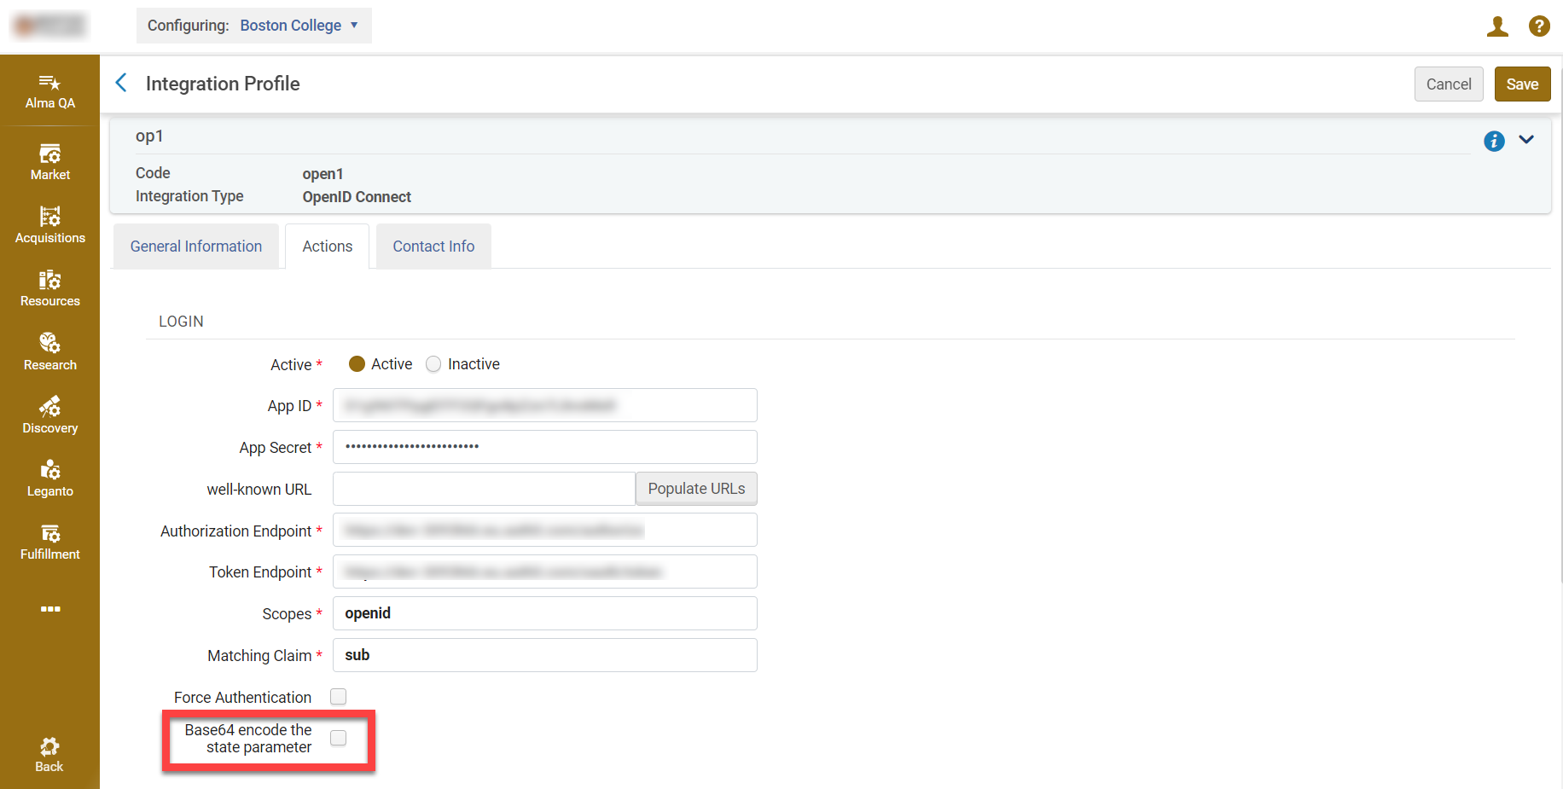Image resolution: width=1563 pixels, height=789 pixels.
Task: Click into the App ID field
Action: coord(545,405)
